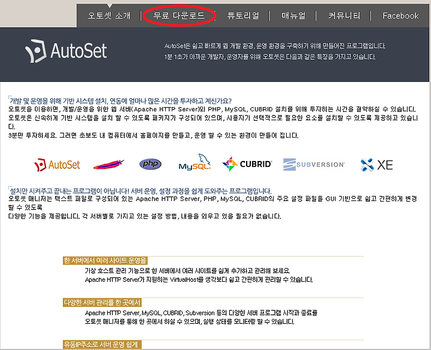Click the heading 설치만 시켜주고 끝내는 프로그램이 아닙니다
Image resolution: width=431 pixels, height=350 pixels.
pos(140,191)
